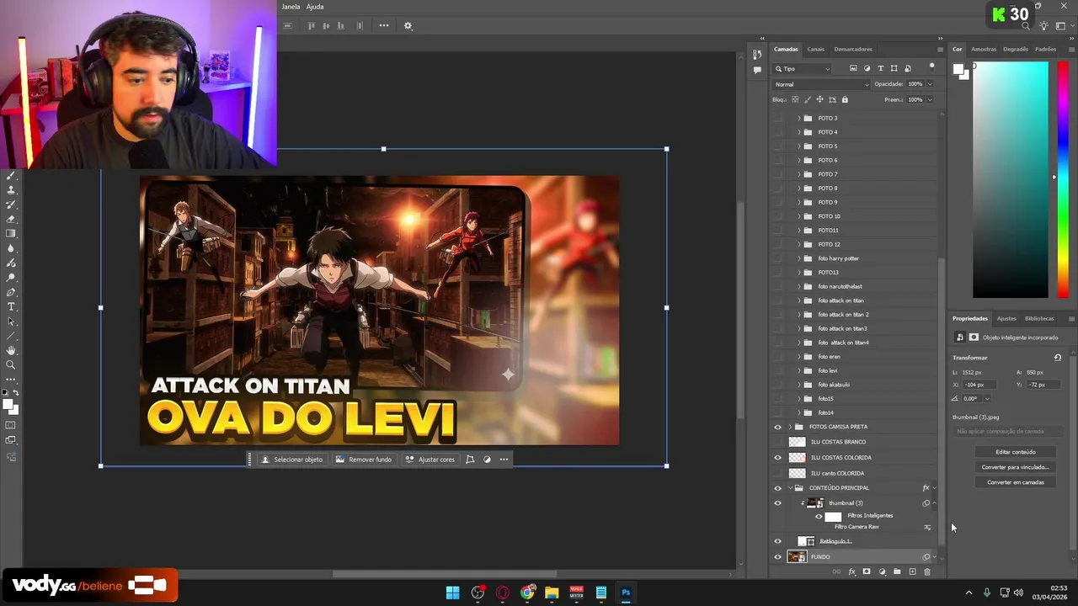This screenshot has height=606, width=1078.
Task: Select the Pen tool
Action: coord(11,292)
